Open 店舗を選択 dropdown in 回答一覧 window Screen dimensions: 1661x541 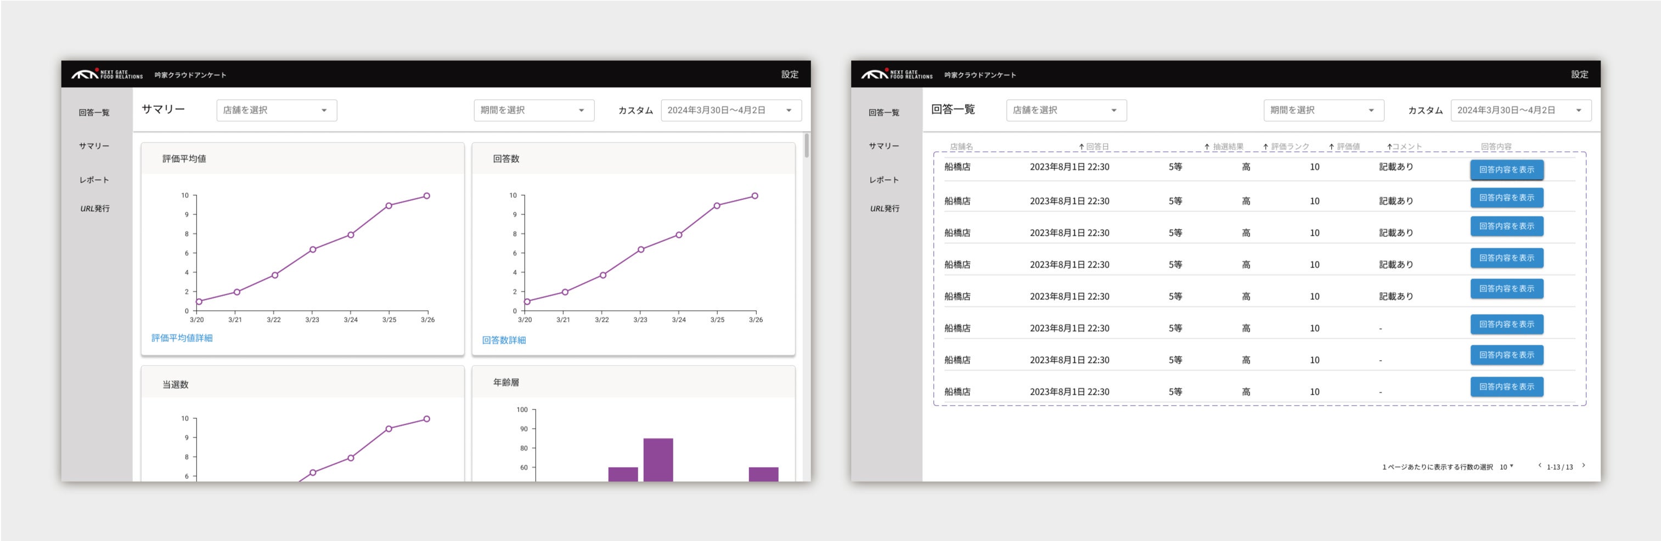pyautogui.click(x=1067, y=110)
